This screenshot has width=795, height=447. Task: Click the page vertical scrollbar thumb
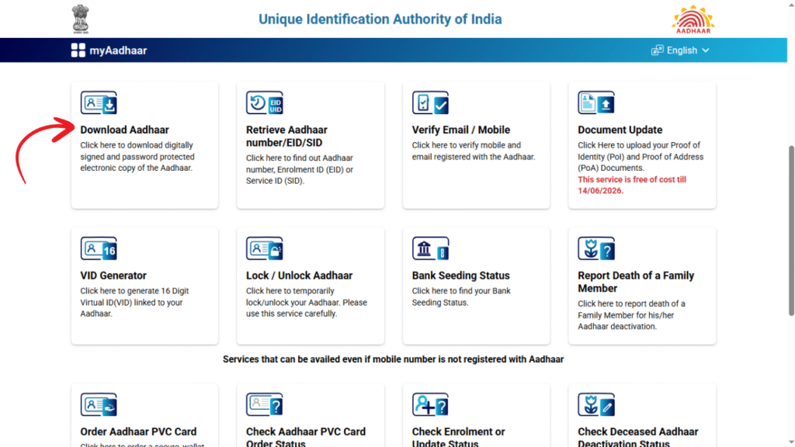coord(791,230)
